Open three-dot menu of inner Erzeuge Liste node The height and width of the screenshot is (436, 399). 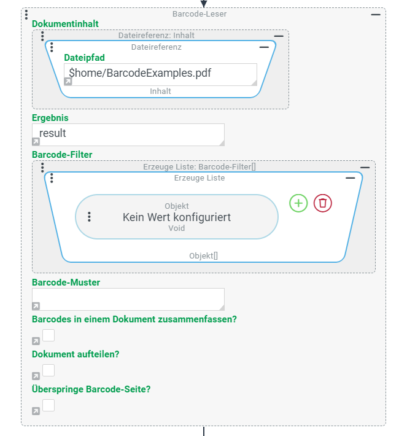[x=52, y=178]
